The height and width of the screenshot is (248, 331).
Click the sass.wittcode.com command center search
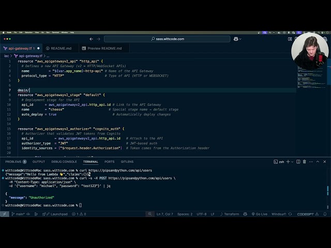click(167, 39)
